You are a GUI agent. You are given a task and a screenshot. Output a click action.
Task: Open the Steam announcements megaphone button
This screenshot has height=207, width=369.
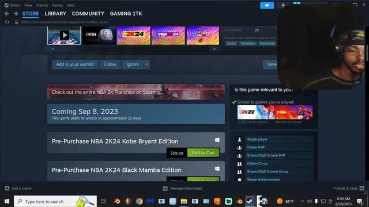coord(267,5)
